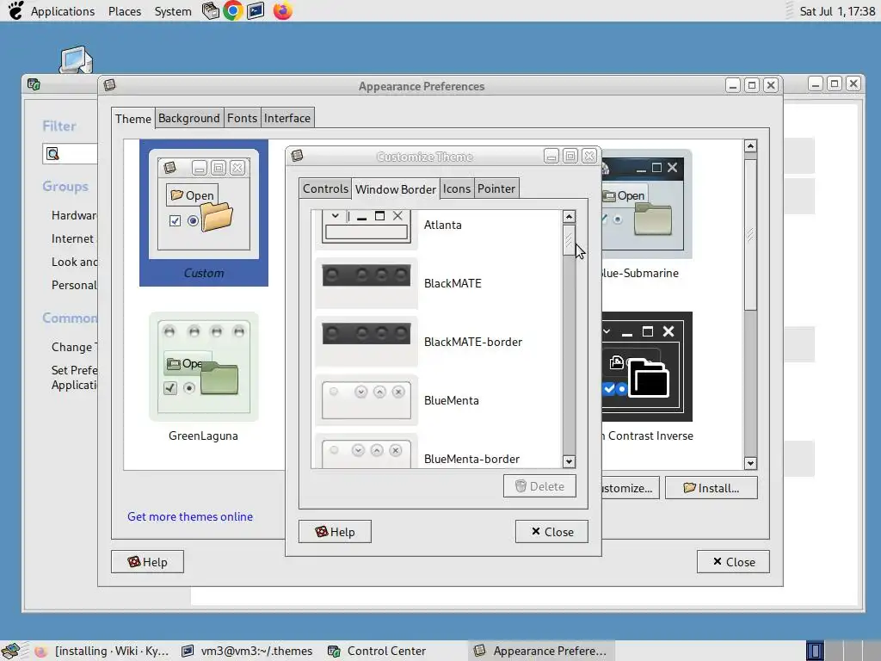Viewport: 881px width, 661px height.
Task: Open the System menu
Action: (x=173, y=11)
